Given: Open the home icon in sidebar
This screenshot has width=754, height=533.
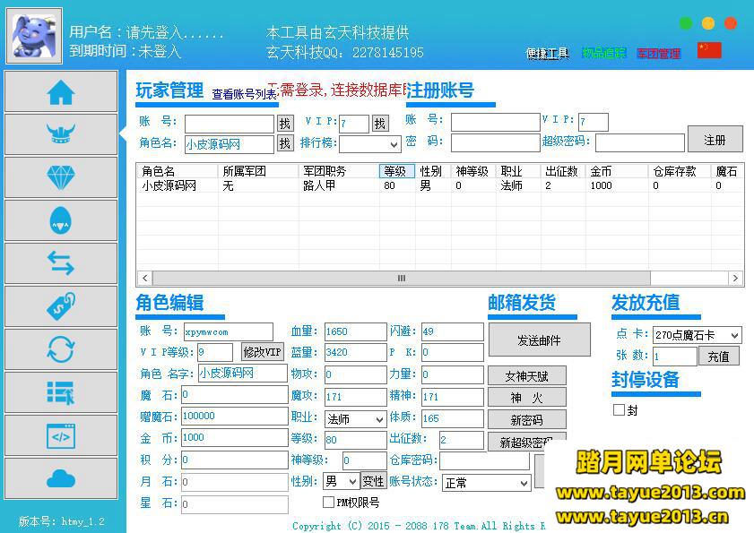Looking at the screenshot, I should click(61, 91).
